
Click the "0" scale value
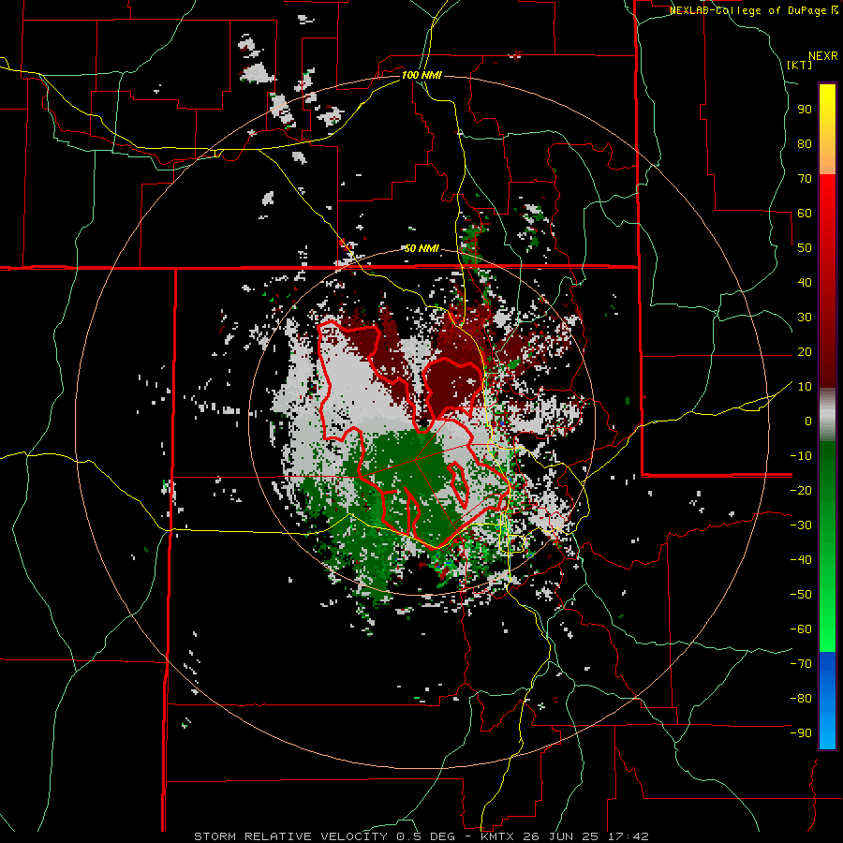(x=808, y=421)
